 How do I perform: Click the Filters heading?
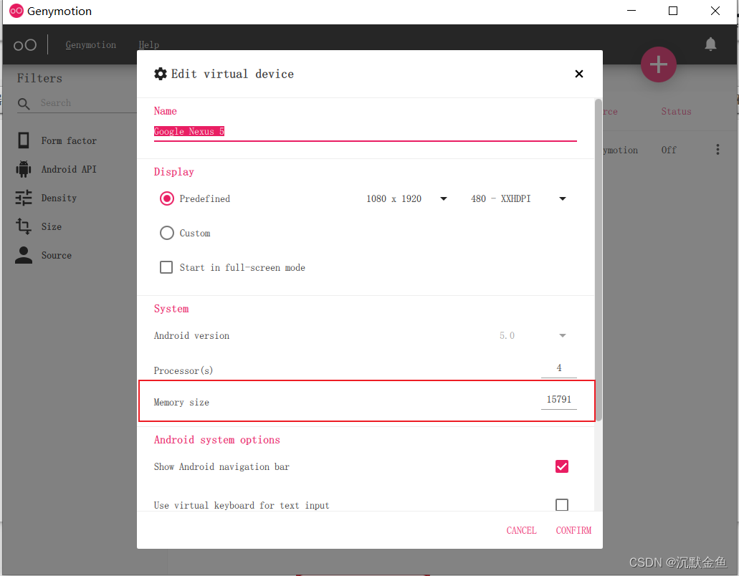[39, 78]
